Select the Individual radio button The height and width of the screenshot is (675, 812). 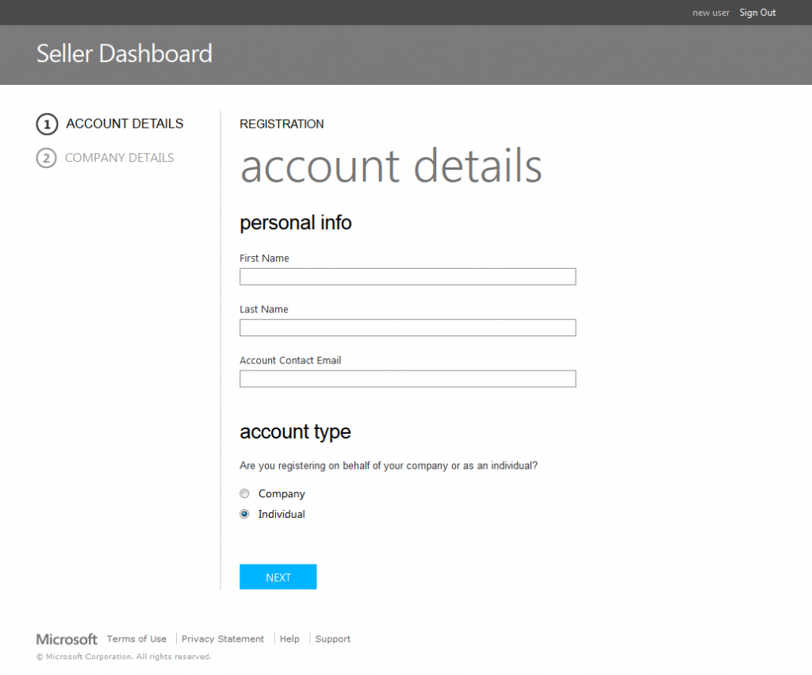point(244,513)
